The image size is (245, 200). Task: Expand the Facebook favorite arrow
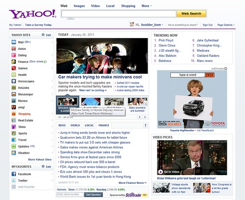[x=52, y=174]
